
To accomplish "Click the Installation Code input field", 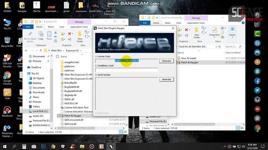I will click(126, 70).
